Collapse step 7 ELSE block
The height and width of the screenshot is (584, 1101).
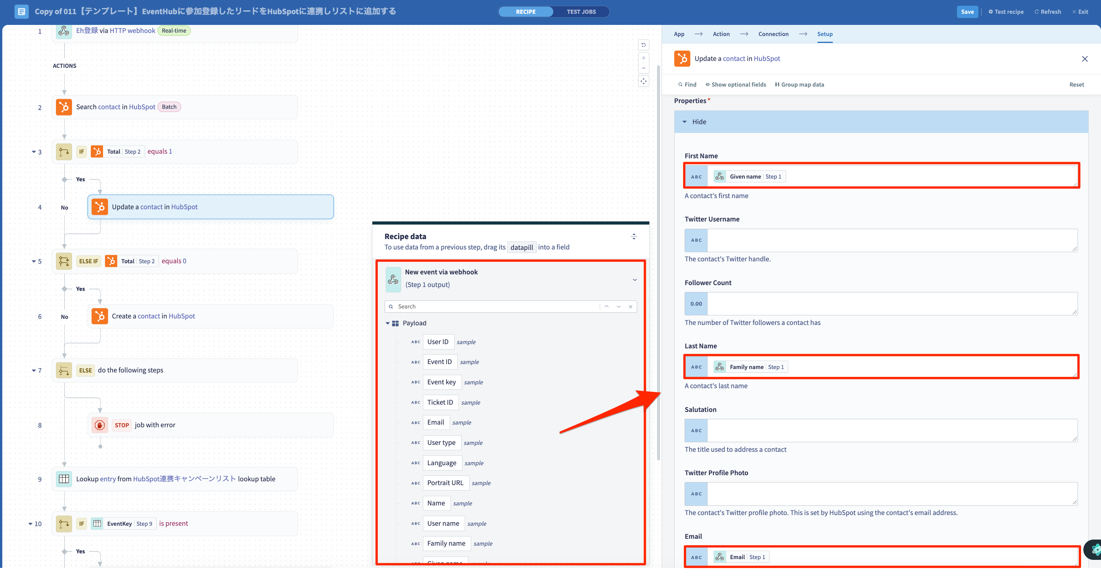[34, 371]
